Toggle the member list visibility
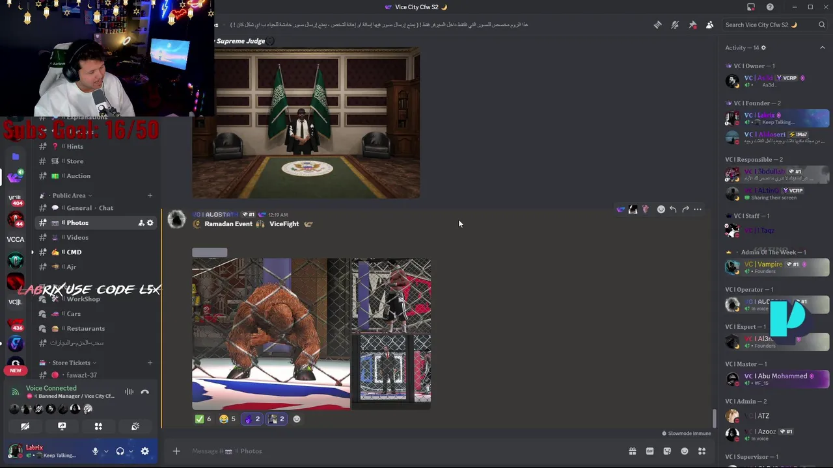833x468 pixels. (x=709, y=25)
